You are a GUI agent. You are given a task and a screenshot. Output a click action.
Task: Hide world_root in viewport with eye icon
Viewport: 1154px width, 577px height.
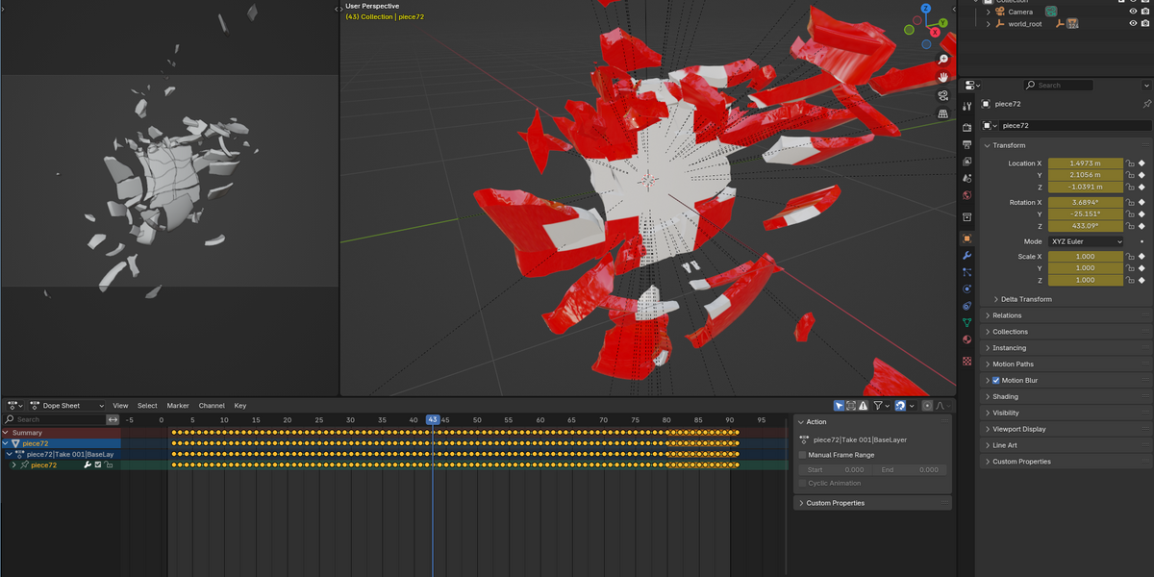[1132, 24]
